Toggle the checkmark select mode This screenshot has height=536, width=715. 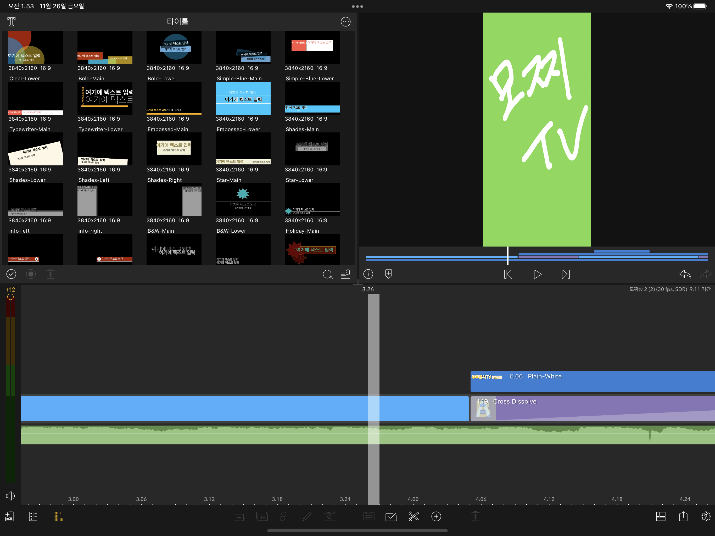click(x=11, y=274)
